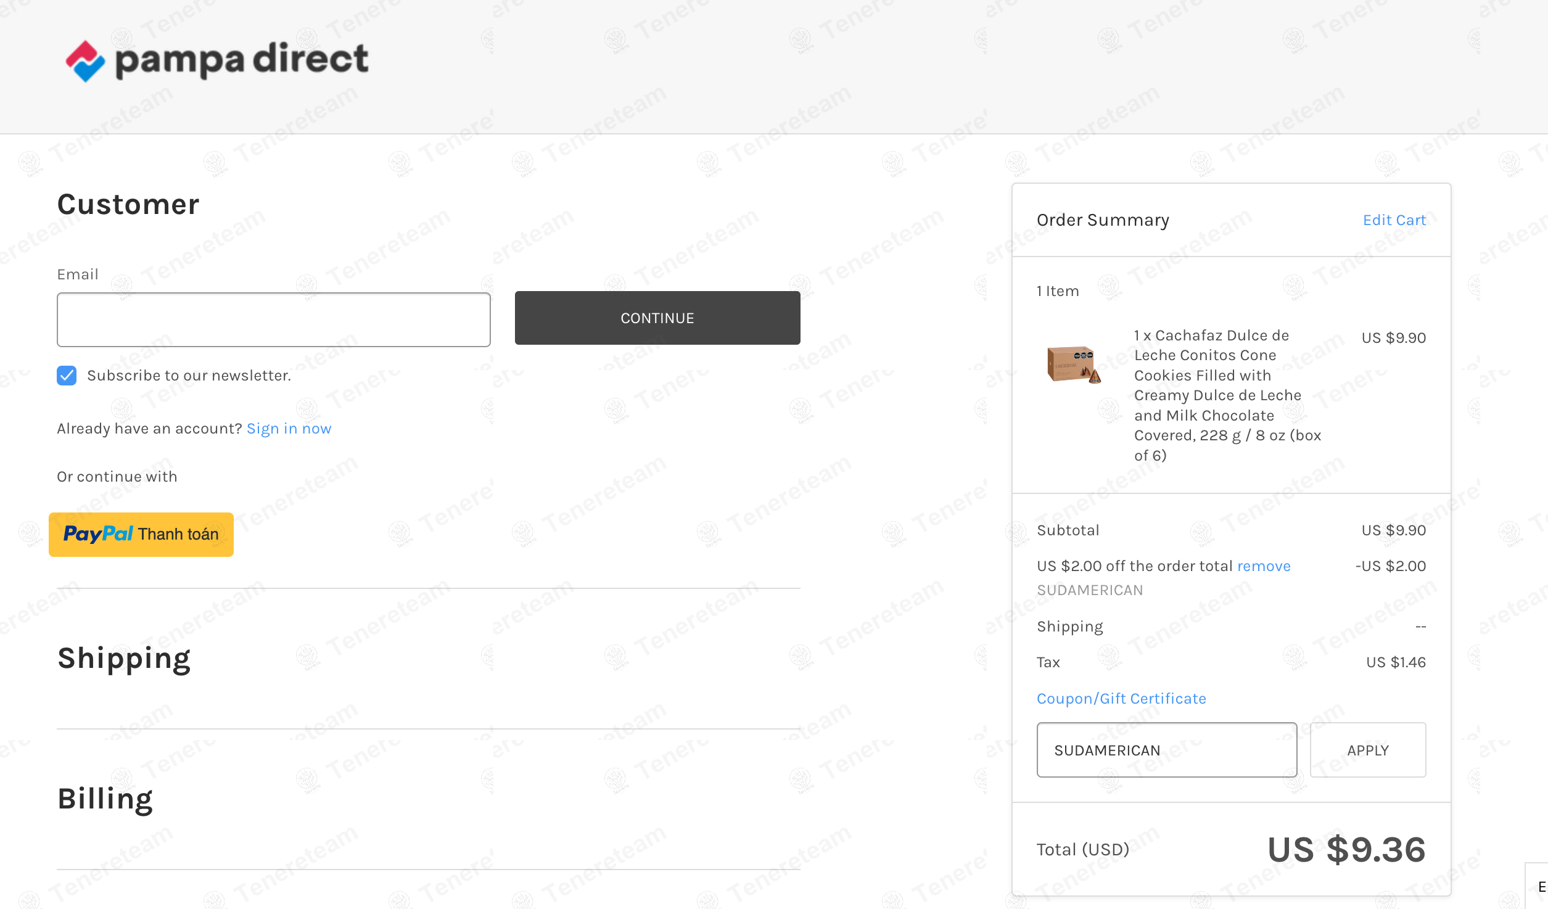Click the pampa direct logo
1548x909 pixels.
pos(215,60)
